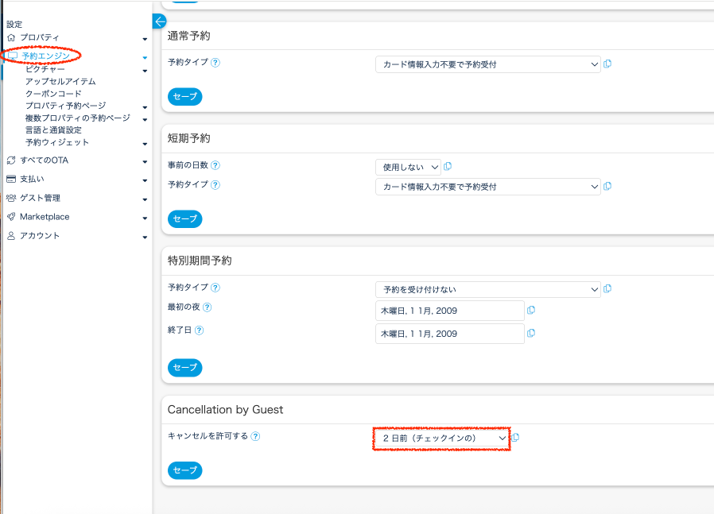Viewport: 714px width, 514px height.
Task: Open アップセルアイテム sidebar item
Action: (x=60, y=82)
